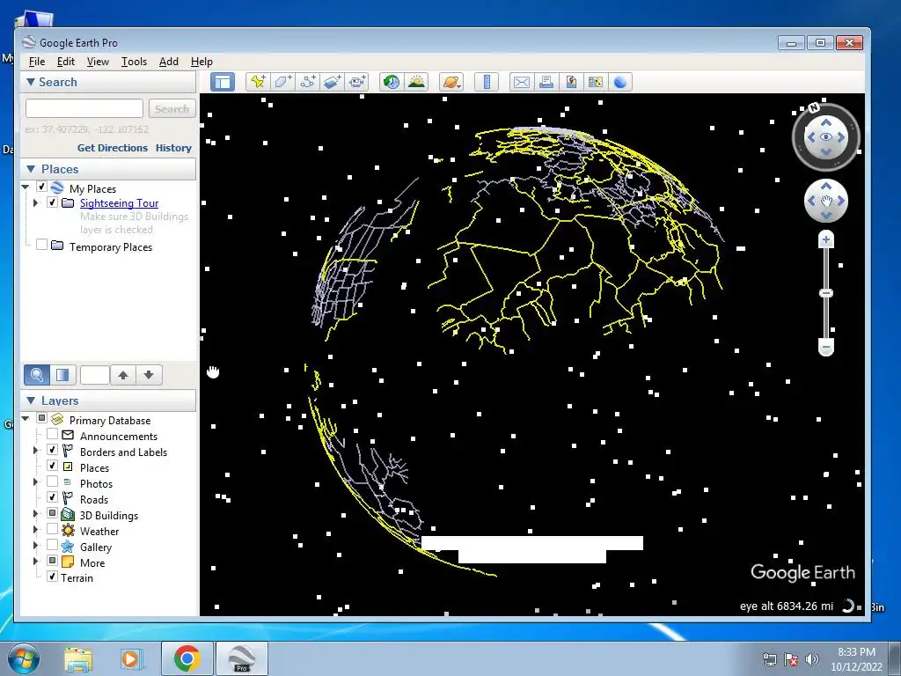901x676 pixels.
Task: Add a path from the toolbar
Action: tap(307, 82)
